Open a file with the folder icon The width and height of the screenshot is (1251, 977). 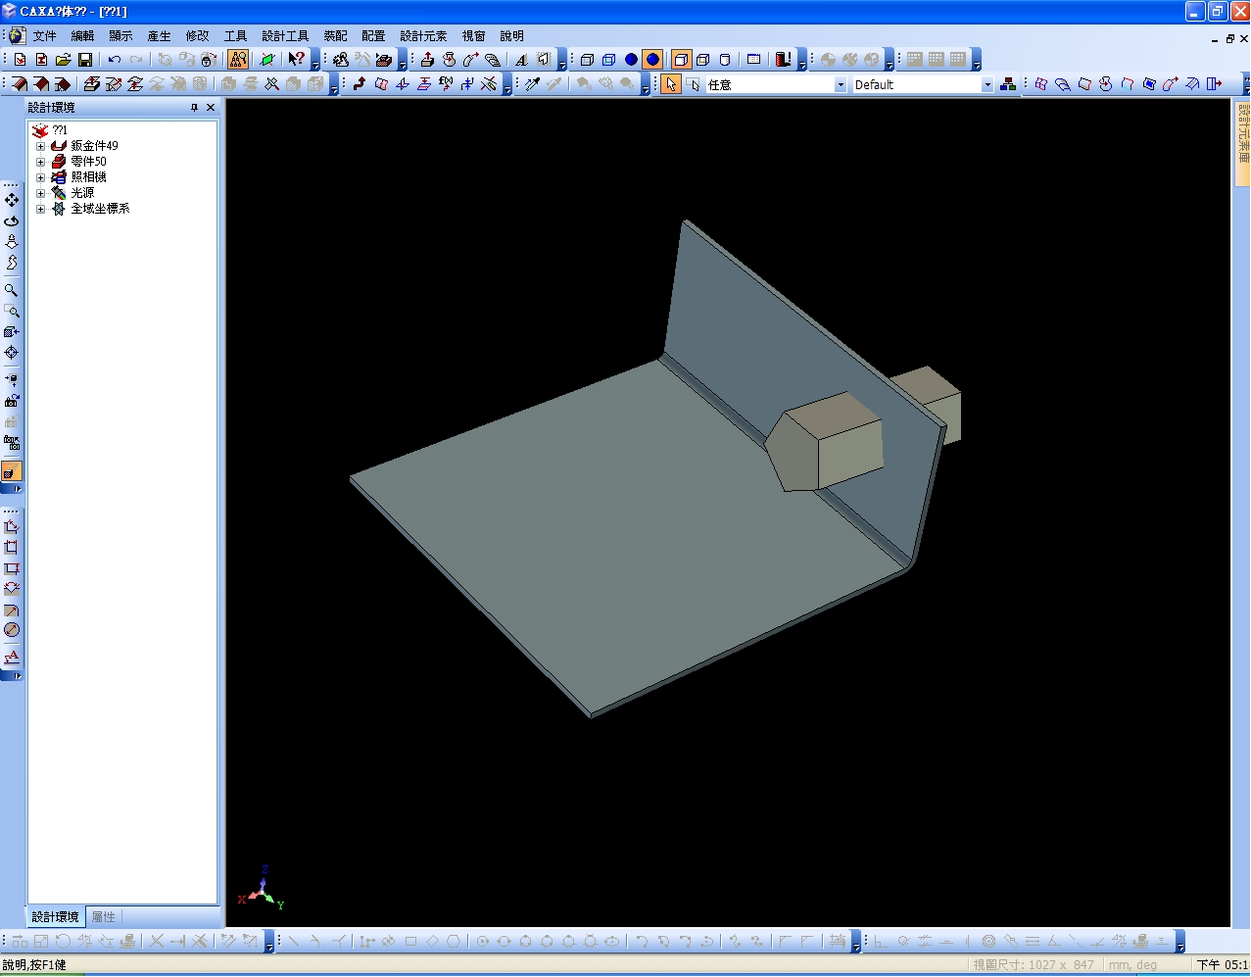point(64,60)
